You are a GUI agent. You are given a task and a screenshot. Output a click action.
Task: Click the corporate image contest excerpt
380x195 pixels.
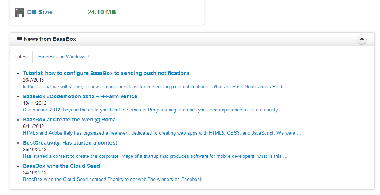155,156
